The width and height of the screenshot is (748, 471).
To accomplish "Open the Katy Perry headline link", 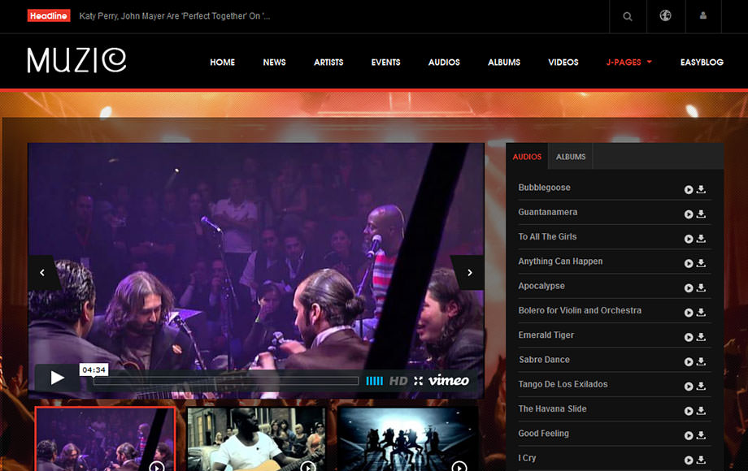I will (x=175, y=16).
